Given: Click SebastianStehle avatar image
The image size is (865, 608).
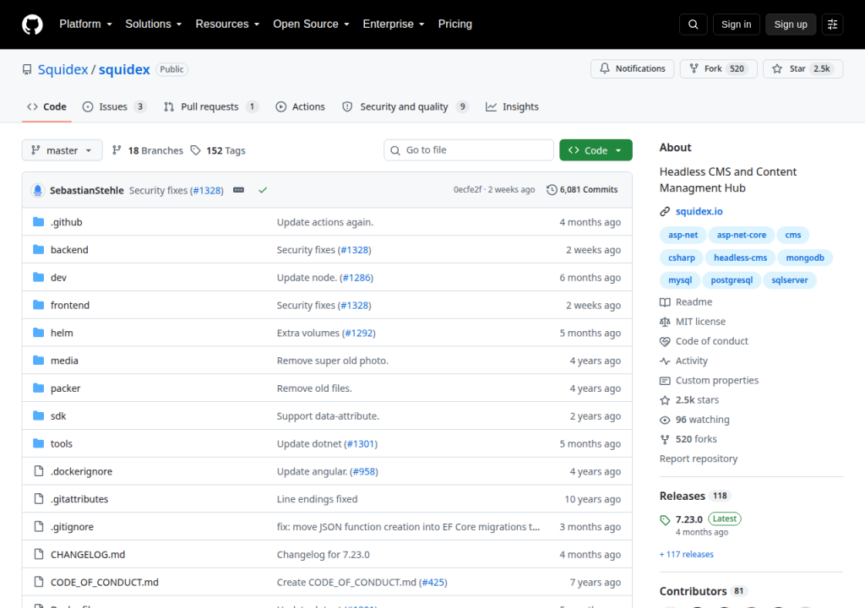Looking at the screenshot, I should 37,190.
